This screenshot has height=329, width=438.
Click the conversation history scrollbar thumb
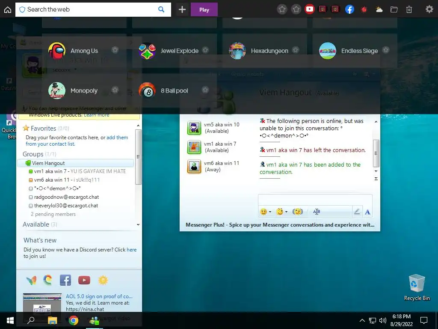(376, 153)
